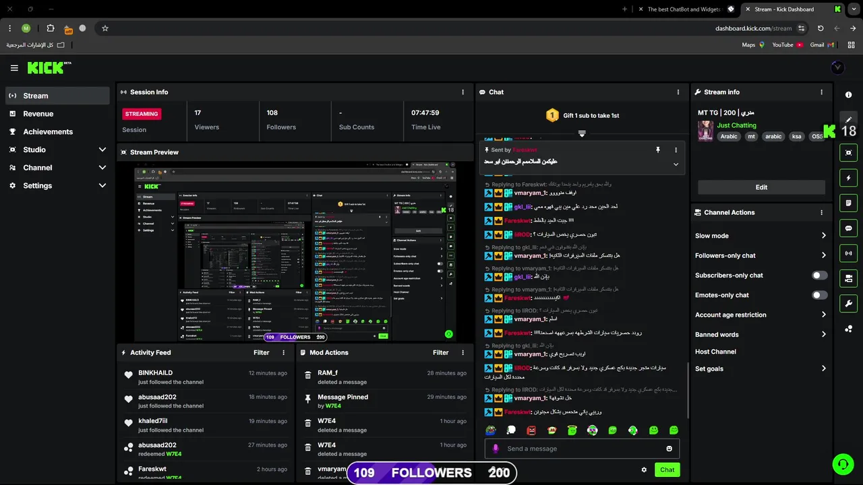
Task: Open Slow mode options
Action: pos(761,236)
